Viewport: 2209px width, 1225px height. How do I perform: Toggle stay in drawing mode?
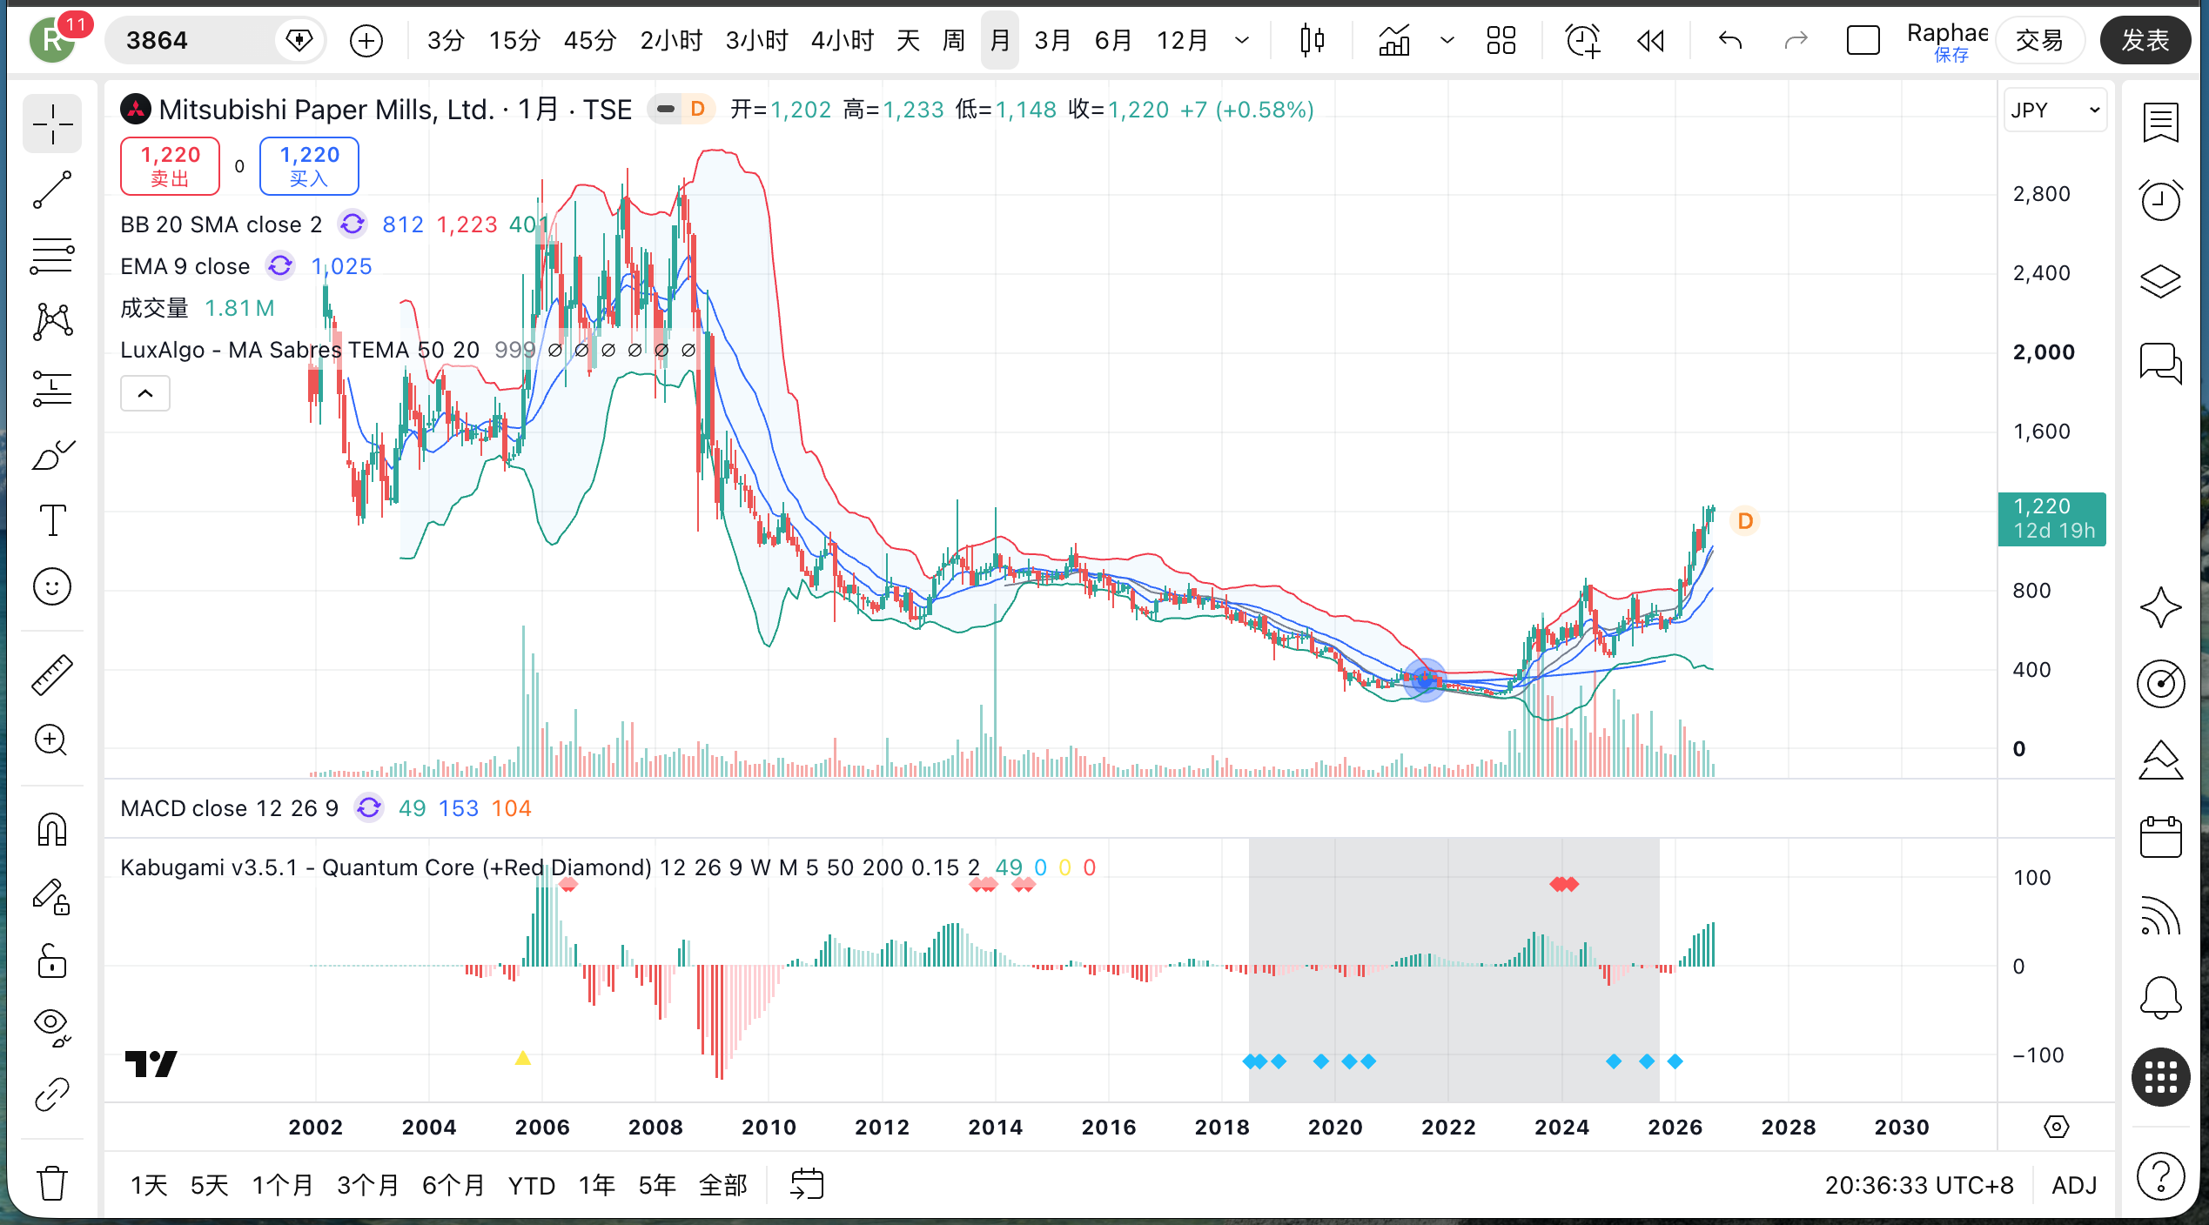(52, 896)
